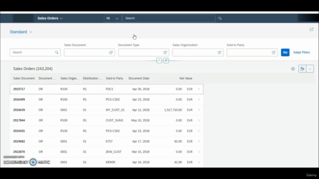Image resolution: width=319 pixels, height=179 pixels.
Task: Select sales document 2915717
Action: 19,89
